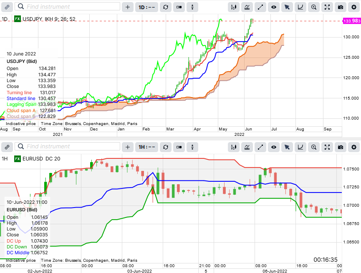Click 130.000 level on USDJPY price axis

(x=351, y=37)
